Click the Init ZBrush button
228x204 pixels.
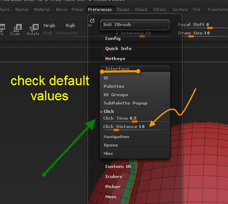135,25
